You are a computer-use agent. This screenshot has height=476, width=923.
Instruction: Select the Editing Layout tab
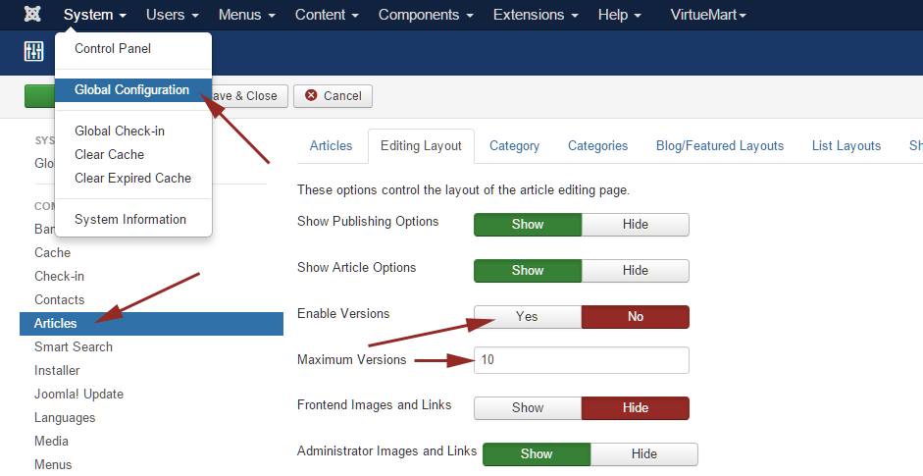(421, 146)
